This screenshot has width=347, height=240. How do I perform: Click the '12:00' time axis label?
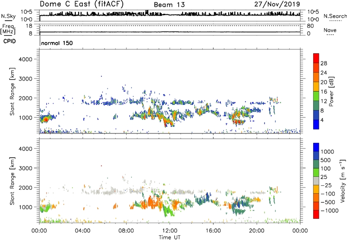pyautogui.click(x=170, y=231)
